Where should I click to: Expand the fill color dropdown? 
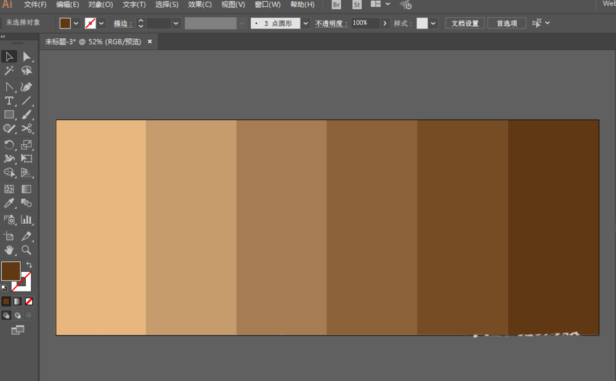[x=76, y=23]
